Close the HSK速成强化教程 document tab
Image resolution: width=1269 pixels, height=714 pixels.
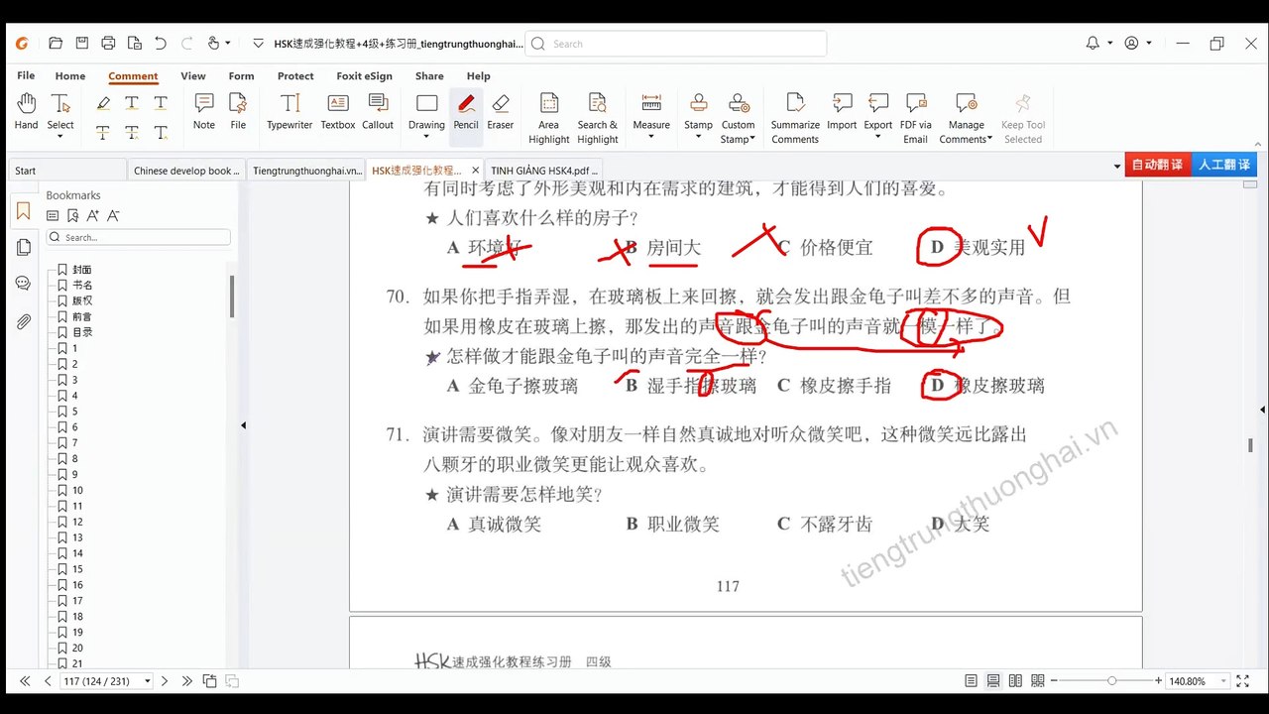click(476, 171)
